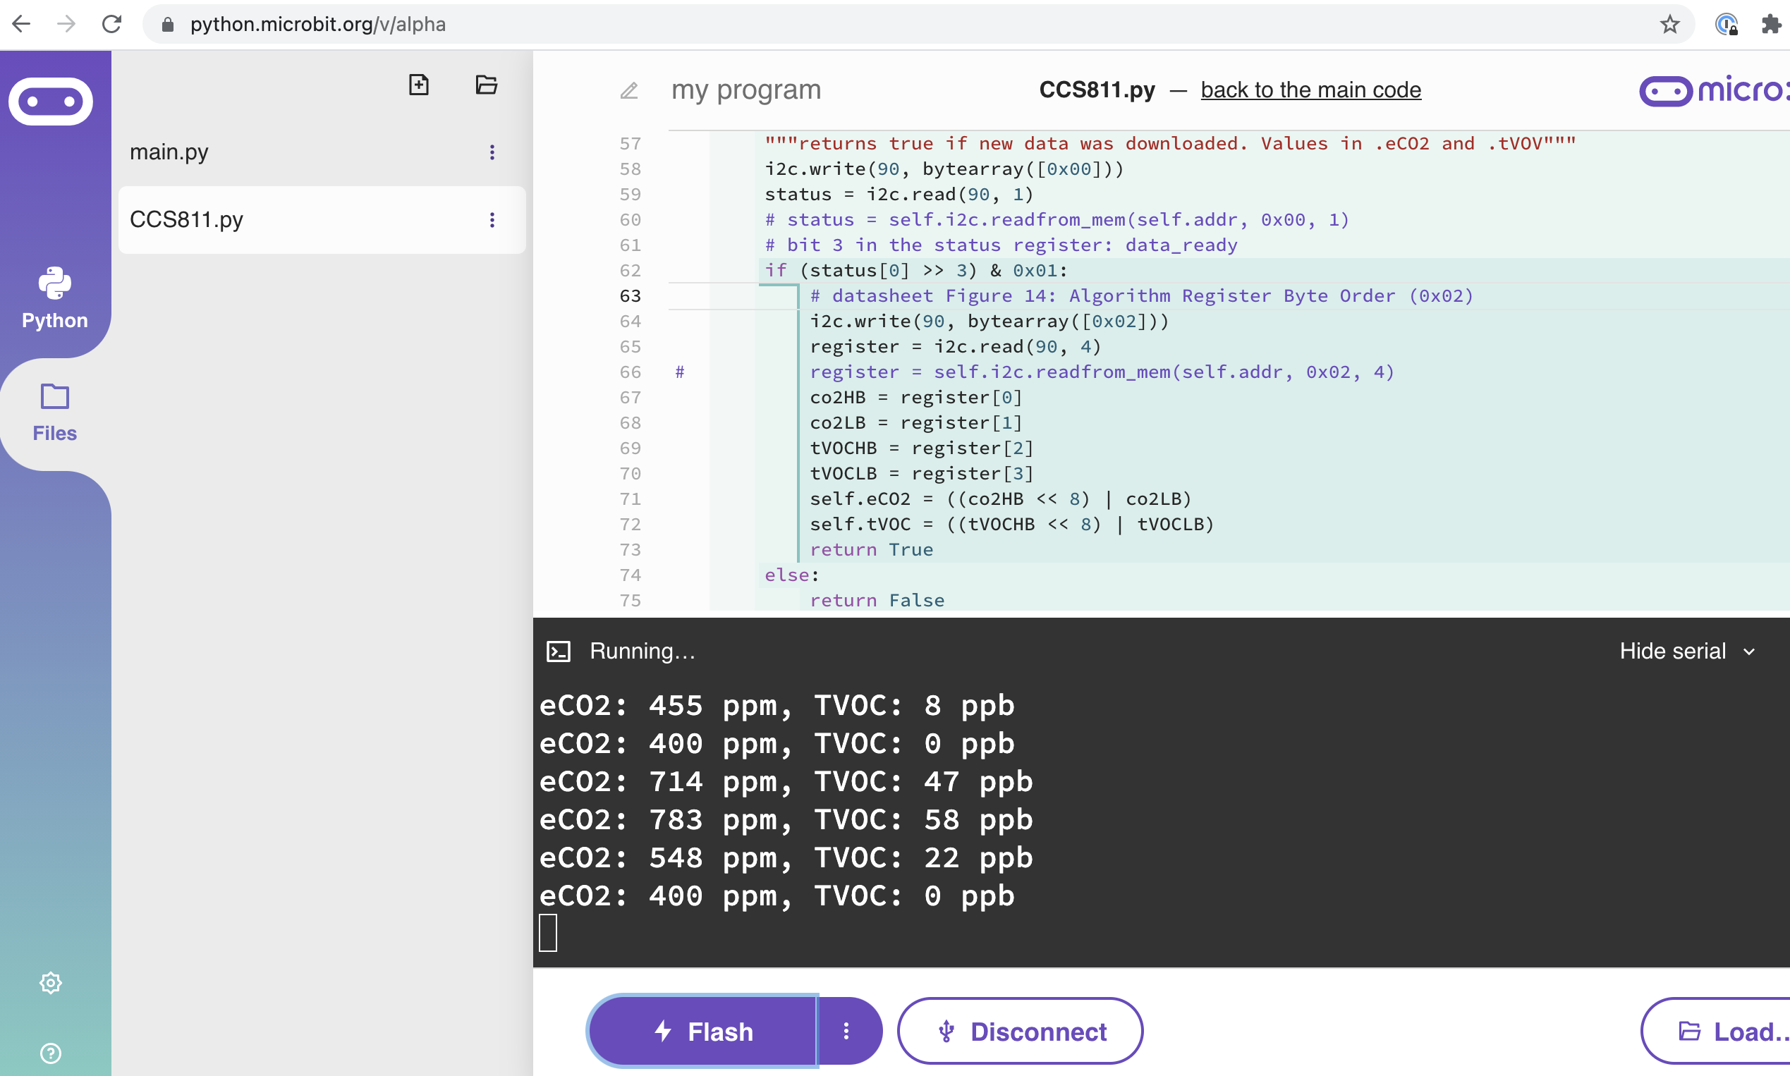Viewport: 1790px width, 1076px height.
Task: Open the CCS811.py options menu
Action: [492, 220]
